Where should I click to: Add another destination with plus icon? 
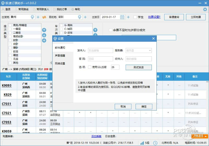(85, 17)
